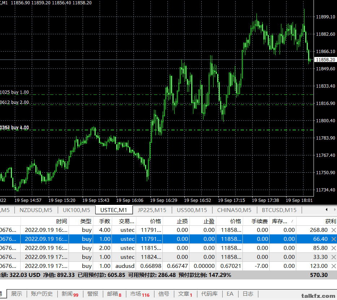Sort orders by 手续费 column header

coord(256,221)
